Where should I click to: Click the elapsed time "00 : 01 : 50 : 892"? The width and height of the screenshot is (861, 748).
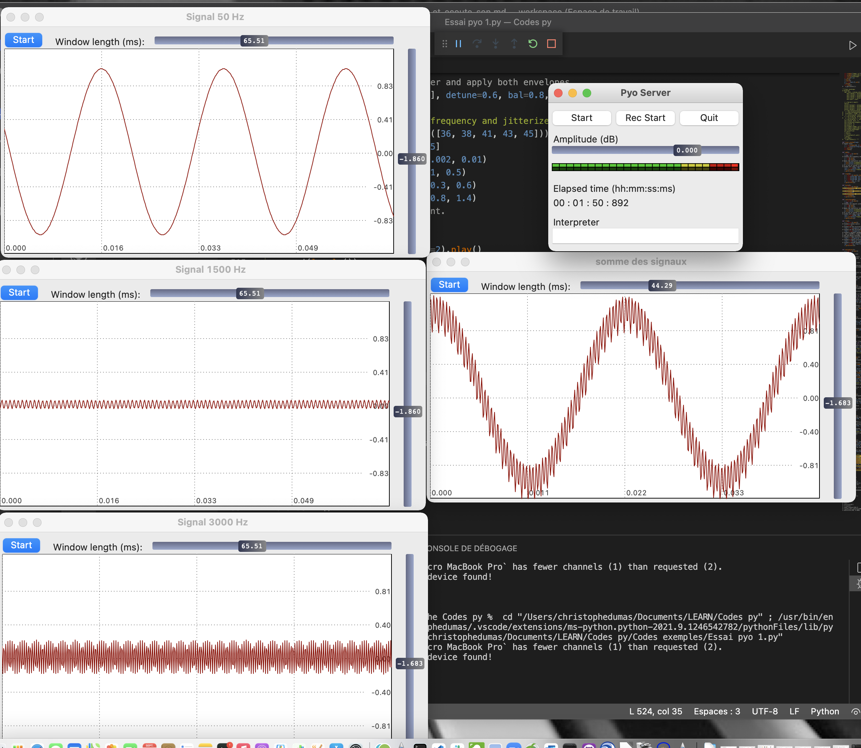[x=590, y=203]
